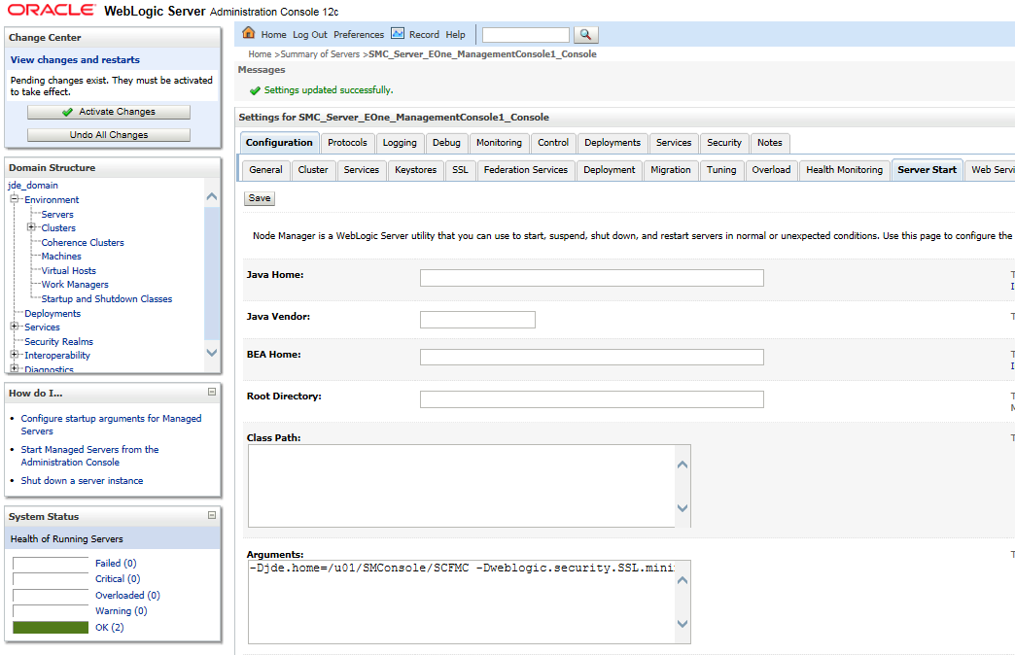
Task: Collapse the Environment tree node
Action: pyautogui.click(x=15, y=200)
